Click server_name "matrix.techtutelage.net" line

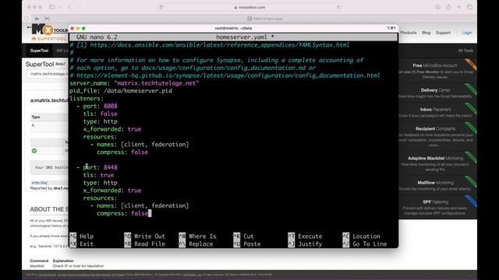click(x=134, y=83)
